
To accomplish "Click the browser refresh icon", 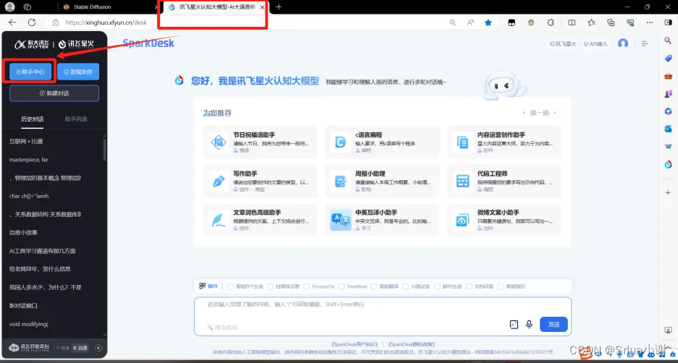I will 32,22.
